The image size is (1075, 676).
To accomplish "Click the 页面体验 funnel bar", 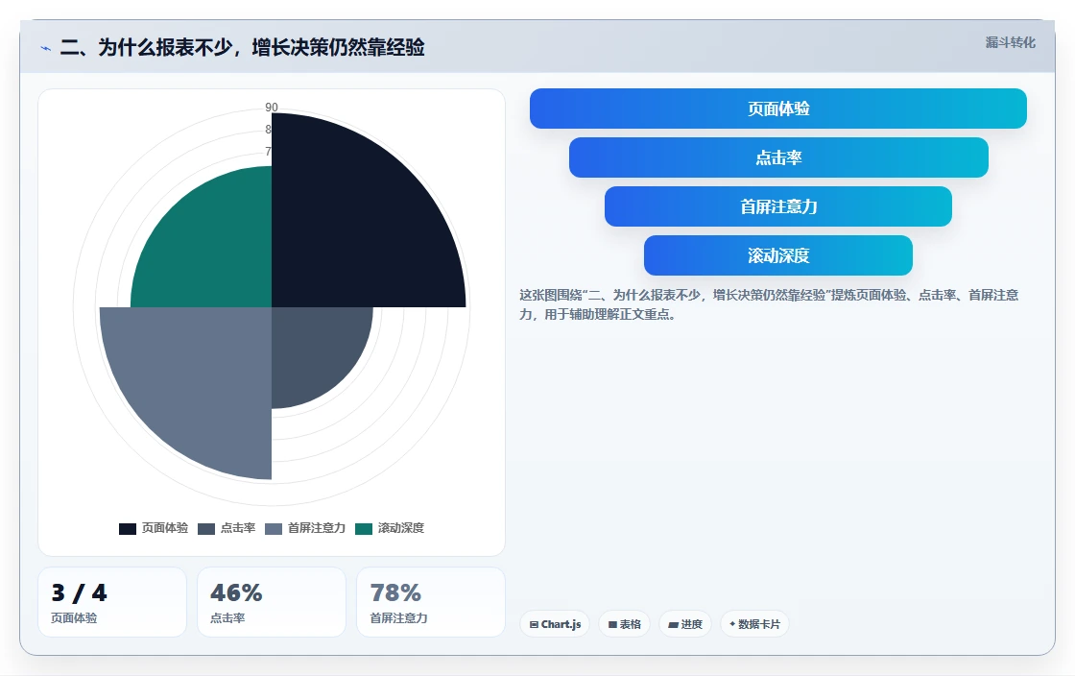I will click(x=778, y=109).
